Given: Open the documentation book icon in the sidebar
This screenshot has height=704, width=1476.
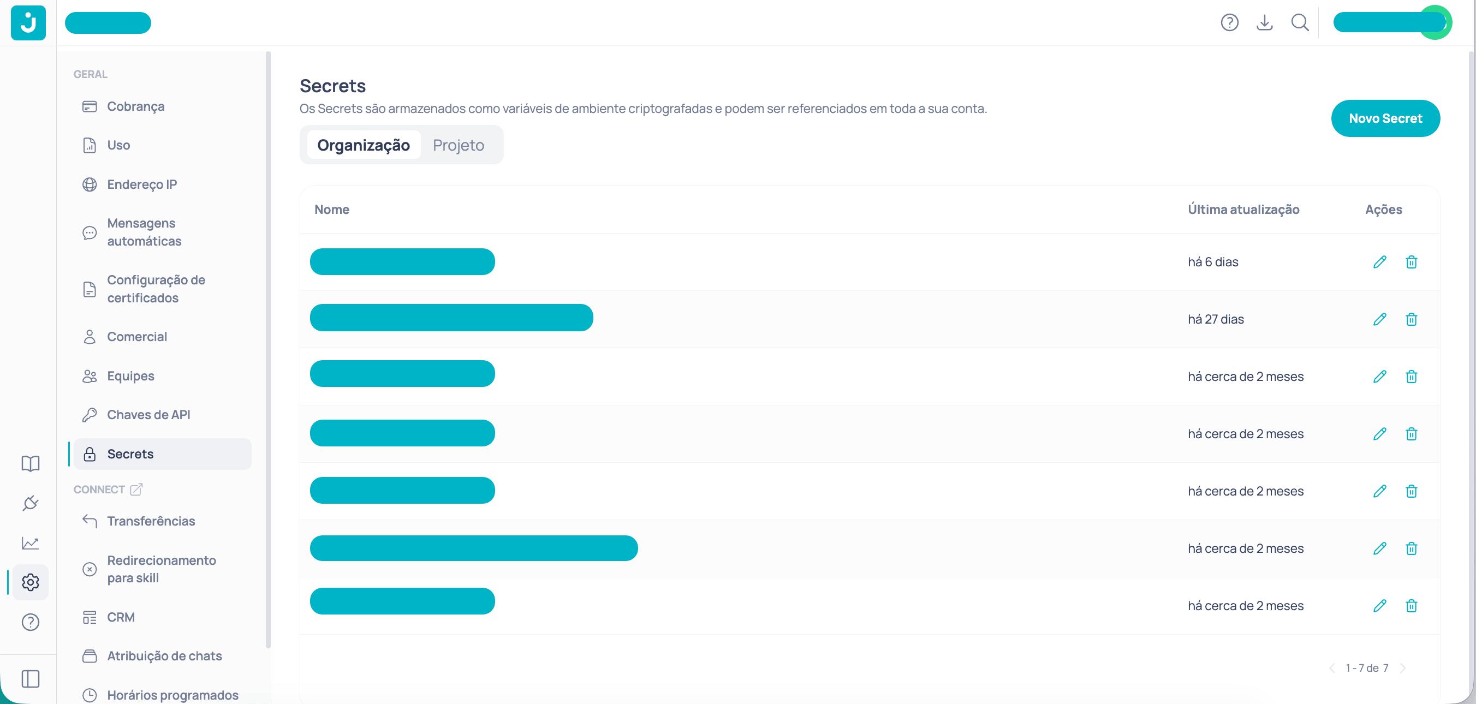Looking at the screenshot, I should coord(30,463).
